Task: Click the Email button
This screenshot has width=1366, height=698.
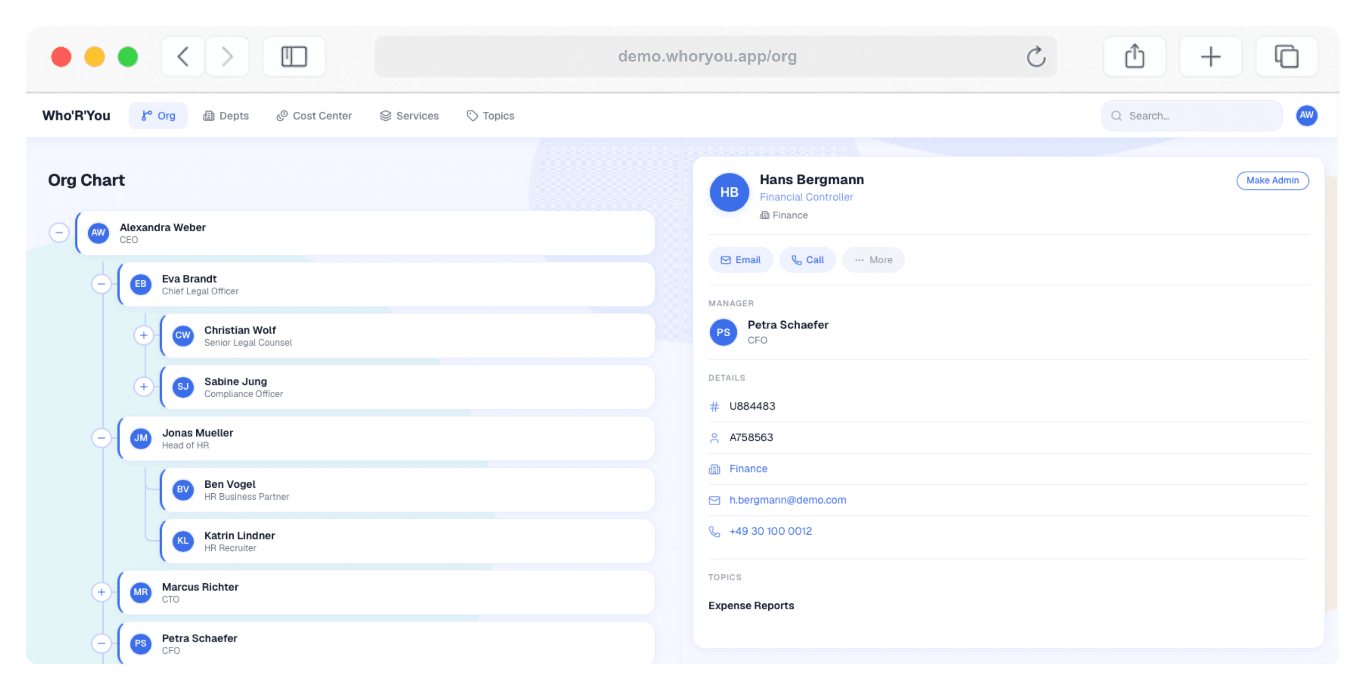Action: coord(740,260)
